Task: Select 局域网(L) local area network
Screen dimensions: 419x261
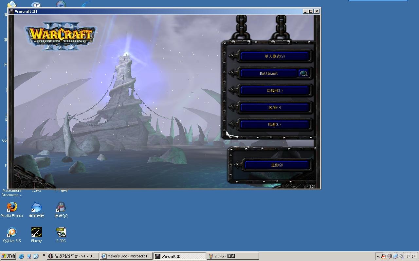Action: click(x=274, y=91)
